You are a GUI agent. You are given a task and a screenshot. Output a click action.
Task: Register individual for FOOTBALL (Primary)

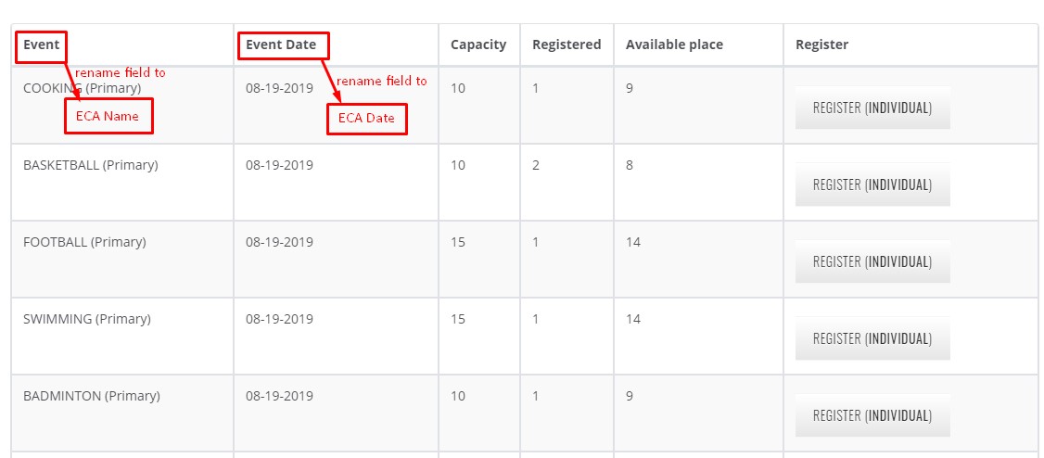[872, 261]
